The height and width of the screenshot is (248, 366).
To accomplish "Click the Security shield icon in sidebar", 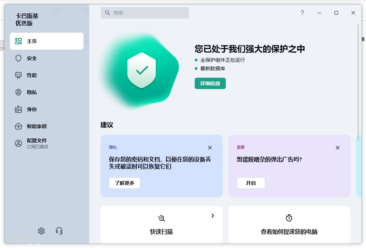I will 18,58.
